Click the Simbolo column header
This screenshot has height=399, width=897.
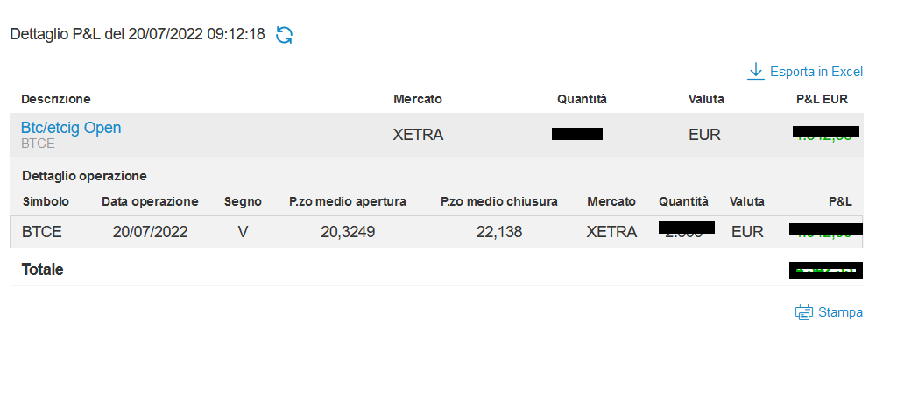click(x=46, y=201)
